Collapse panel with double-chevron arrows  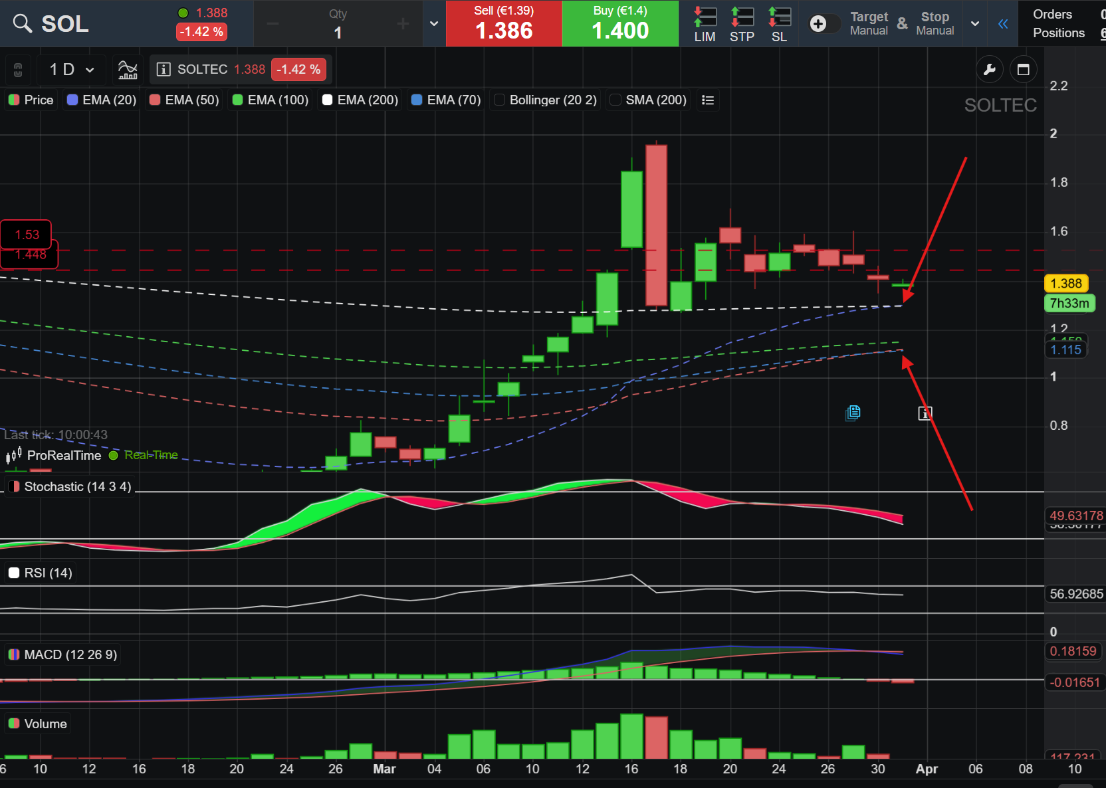pos(1003,24)
